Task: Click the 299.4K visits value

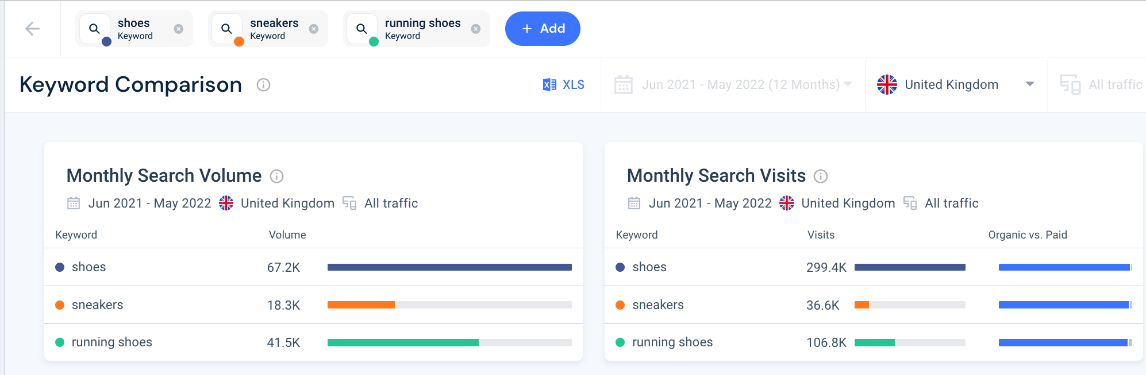Action: 826,267
